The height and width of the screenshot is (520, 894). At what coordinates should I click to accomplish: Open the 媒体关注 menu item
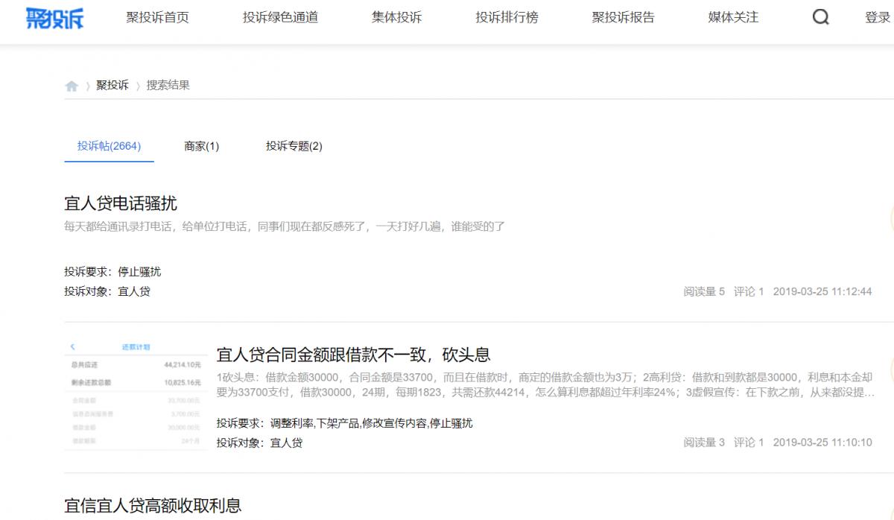pos(731,17)
